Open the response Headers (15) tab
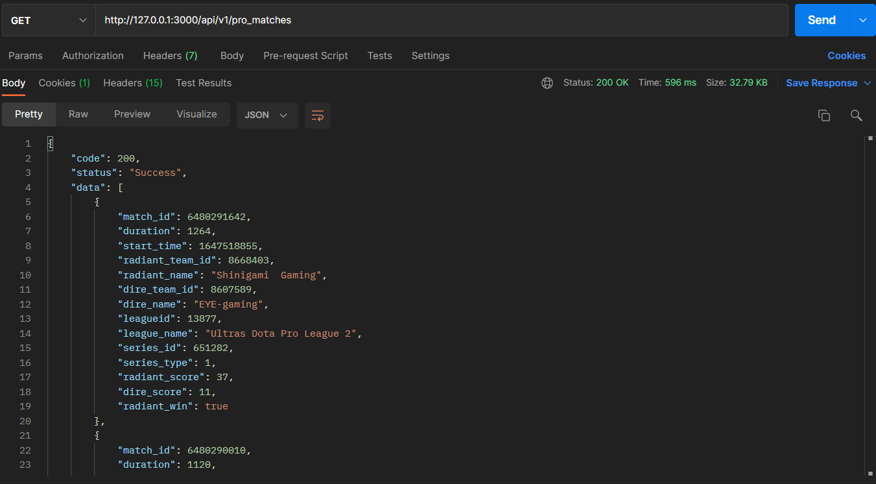Screen dimensions: 876x484 click(x=133, y=83)
